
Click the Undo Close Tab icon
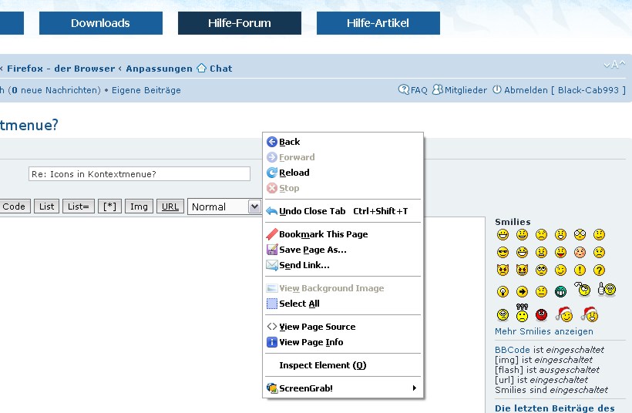point(271,211)
